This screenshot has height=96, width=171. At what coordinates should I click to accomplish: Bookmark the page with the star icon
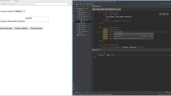coord(71,4)
